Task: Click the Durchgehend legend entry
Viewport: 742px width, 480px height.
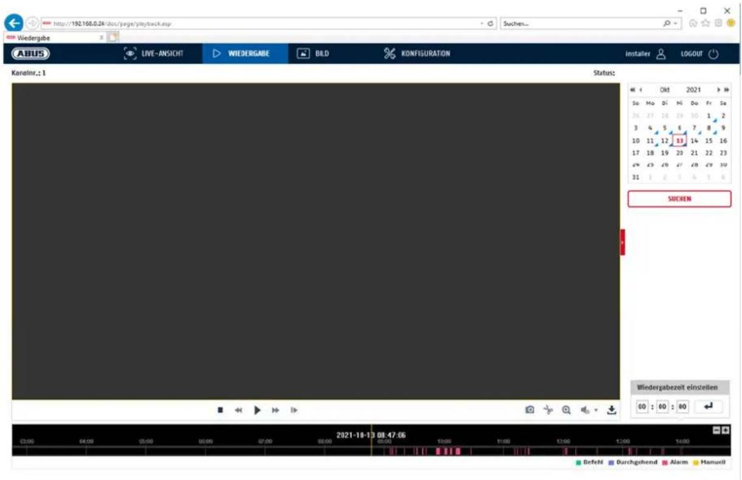Action: click(633, 462)
